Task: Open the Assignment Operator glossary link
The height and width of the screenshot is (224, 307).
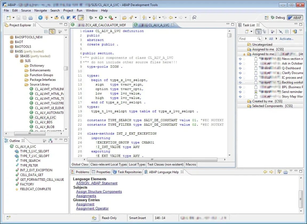Action: point(92,208)
